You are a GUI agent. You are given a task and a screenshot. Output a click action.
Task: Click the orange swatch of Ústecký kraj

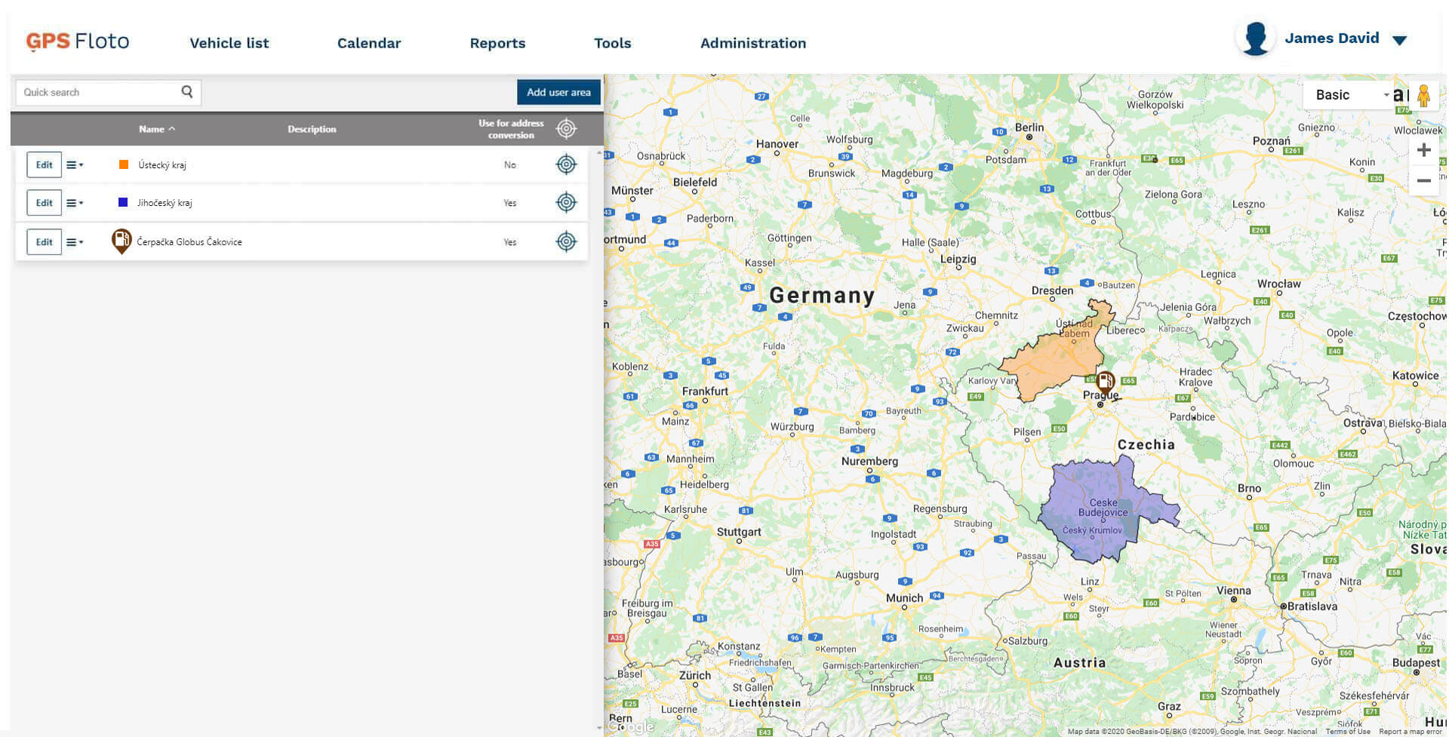pyautogui.click(x=124, y=164)
